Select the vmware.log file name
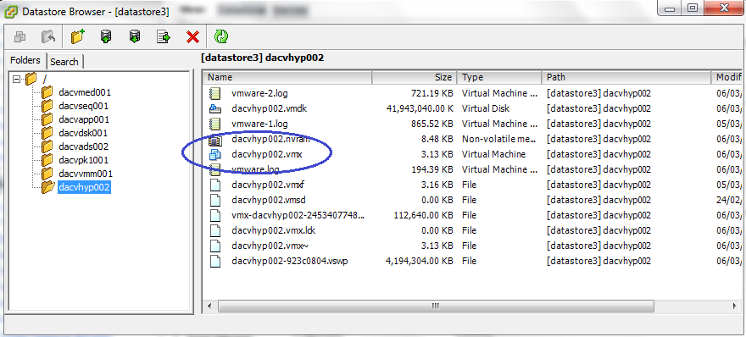The width and height of the screenshot is (746, 337). point(255,169)
